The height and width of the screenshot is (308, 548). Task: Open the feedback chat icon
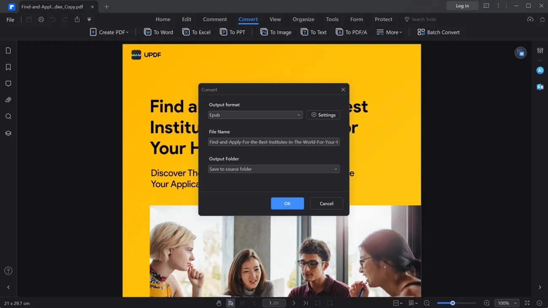[486, 6]
